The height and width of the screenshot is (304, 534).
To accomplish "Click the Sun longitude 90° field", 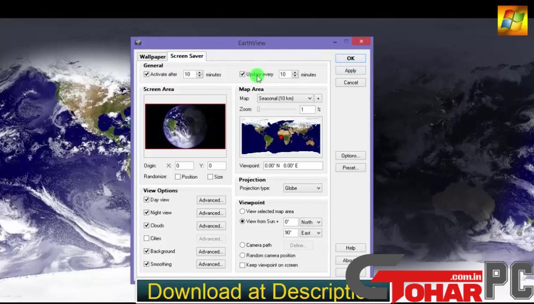I will pyautogui.click(x=291, y=233).
